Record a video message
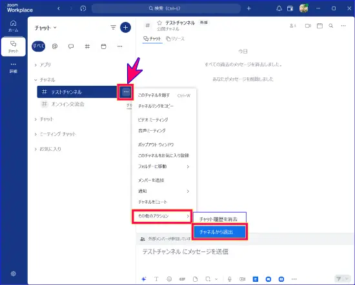The height and width of the screenshot is (285, 355). point(243,279)
